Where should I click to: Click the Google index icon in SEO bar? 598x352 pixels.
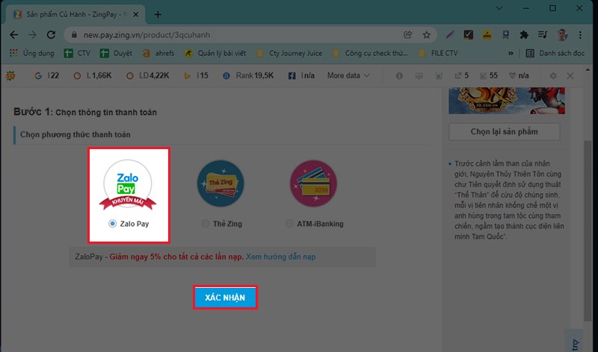38,76
